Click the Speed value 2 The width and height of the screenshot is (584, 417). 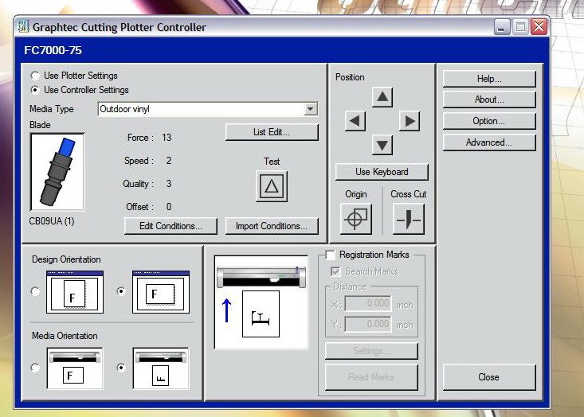point(169,161)
